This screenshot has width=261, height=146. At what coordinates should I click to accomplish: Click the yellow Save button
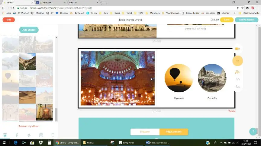(227, 20)
